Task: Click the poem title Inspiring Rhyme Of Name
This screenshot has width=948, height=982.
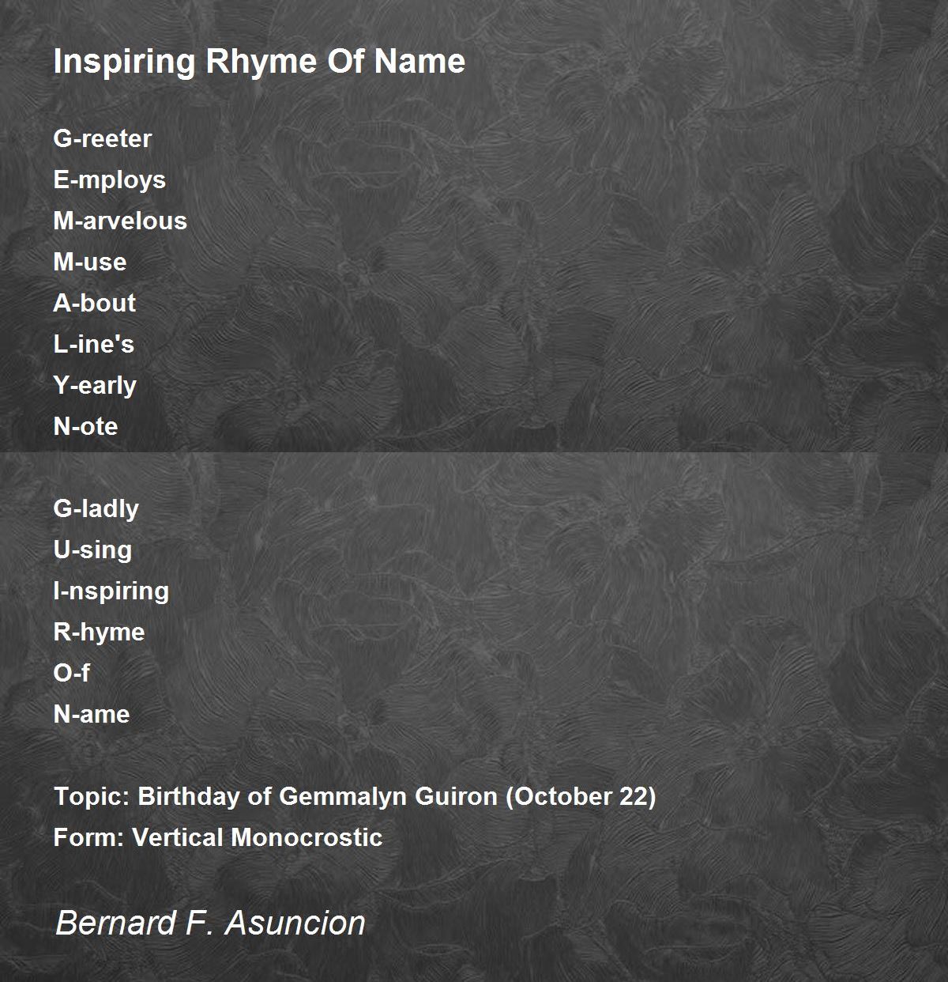Action: point(259,62)
